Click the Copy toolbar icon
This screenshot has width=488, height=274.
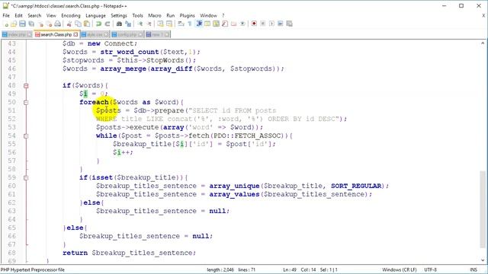78,24
